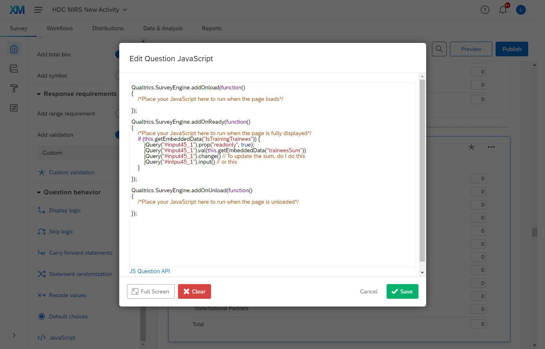The image size is (545, 349).
Task: Click the red Clear button
Action: click(194, 291)
